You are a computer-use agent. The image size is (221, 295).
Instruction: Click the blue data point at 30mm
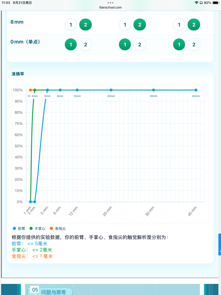(153, 90)
